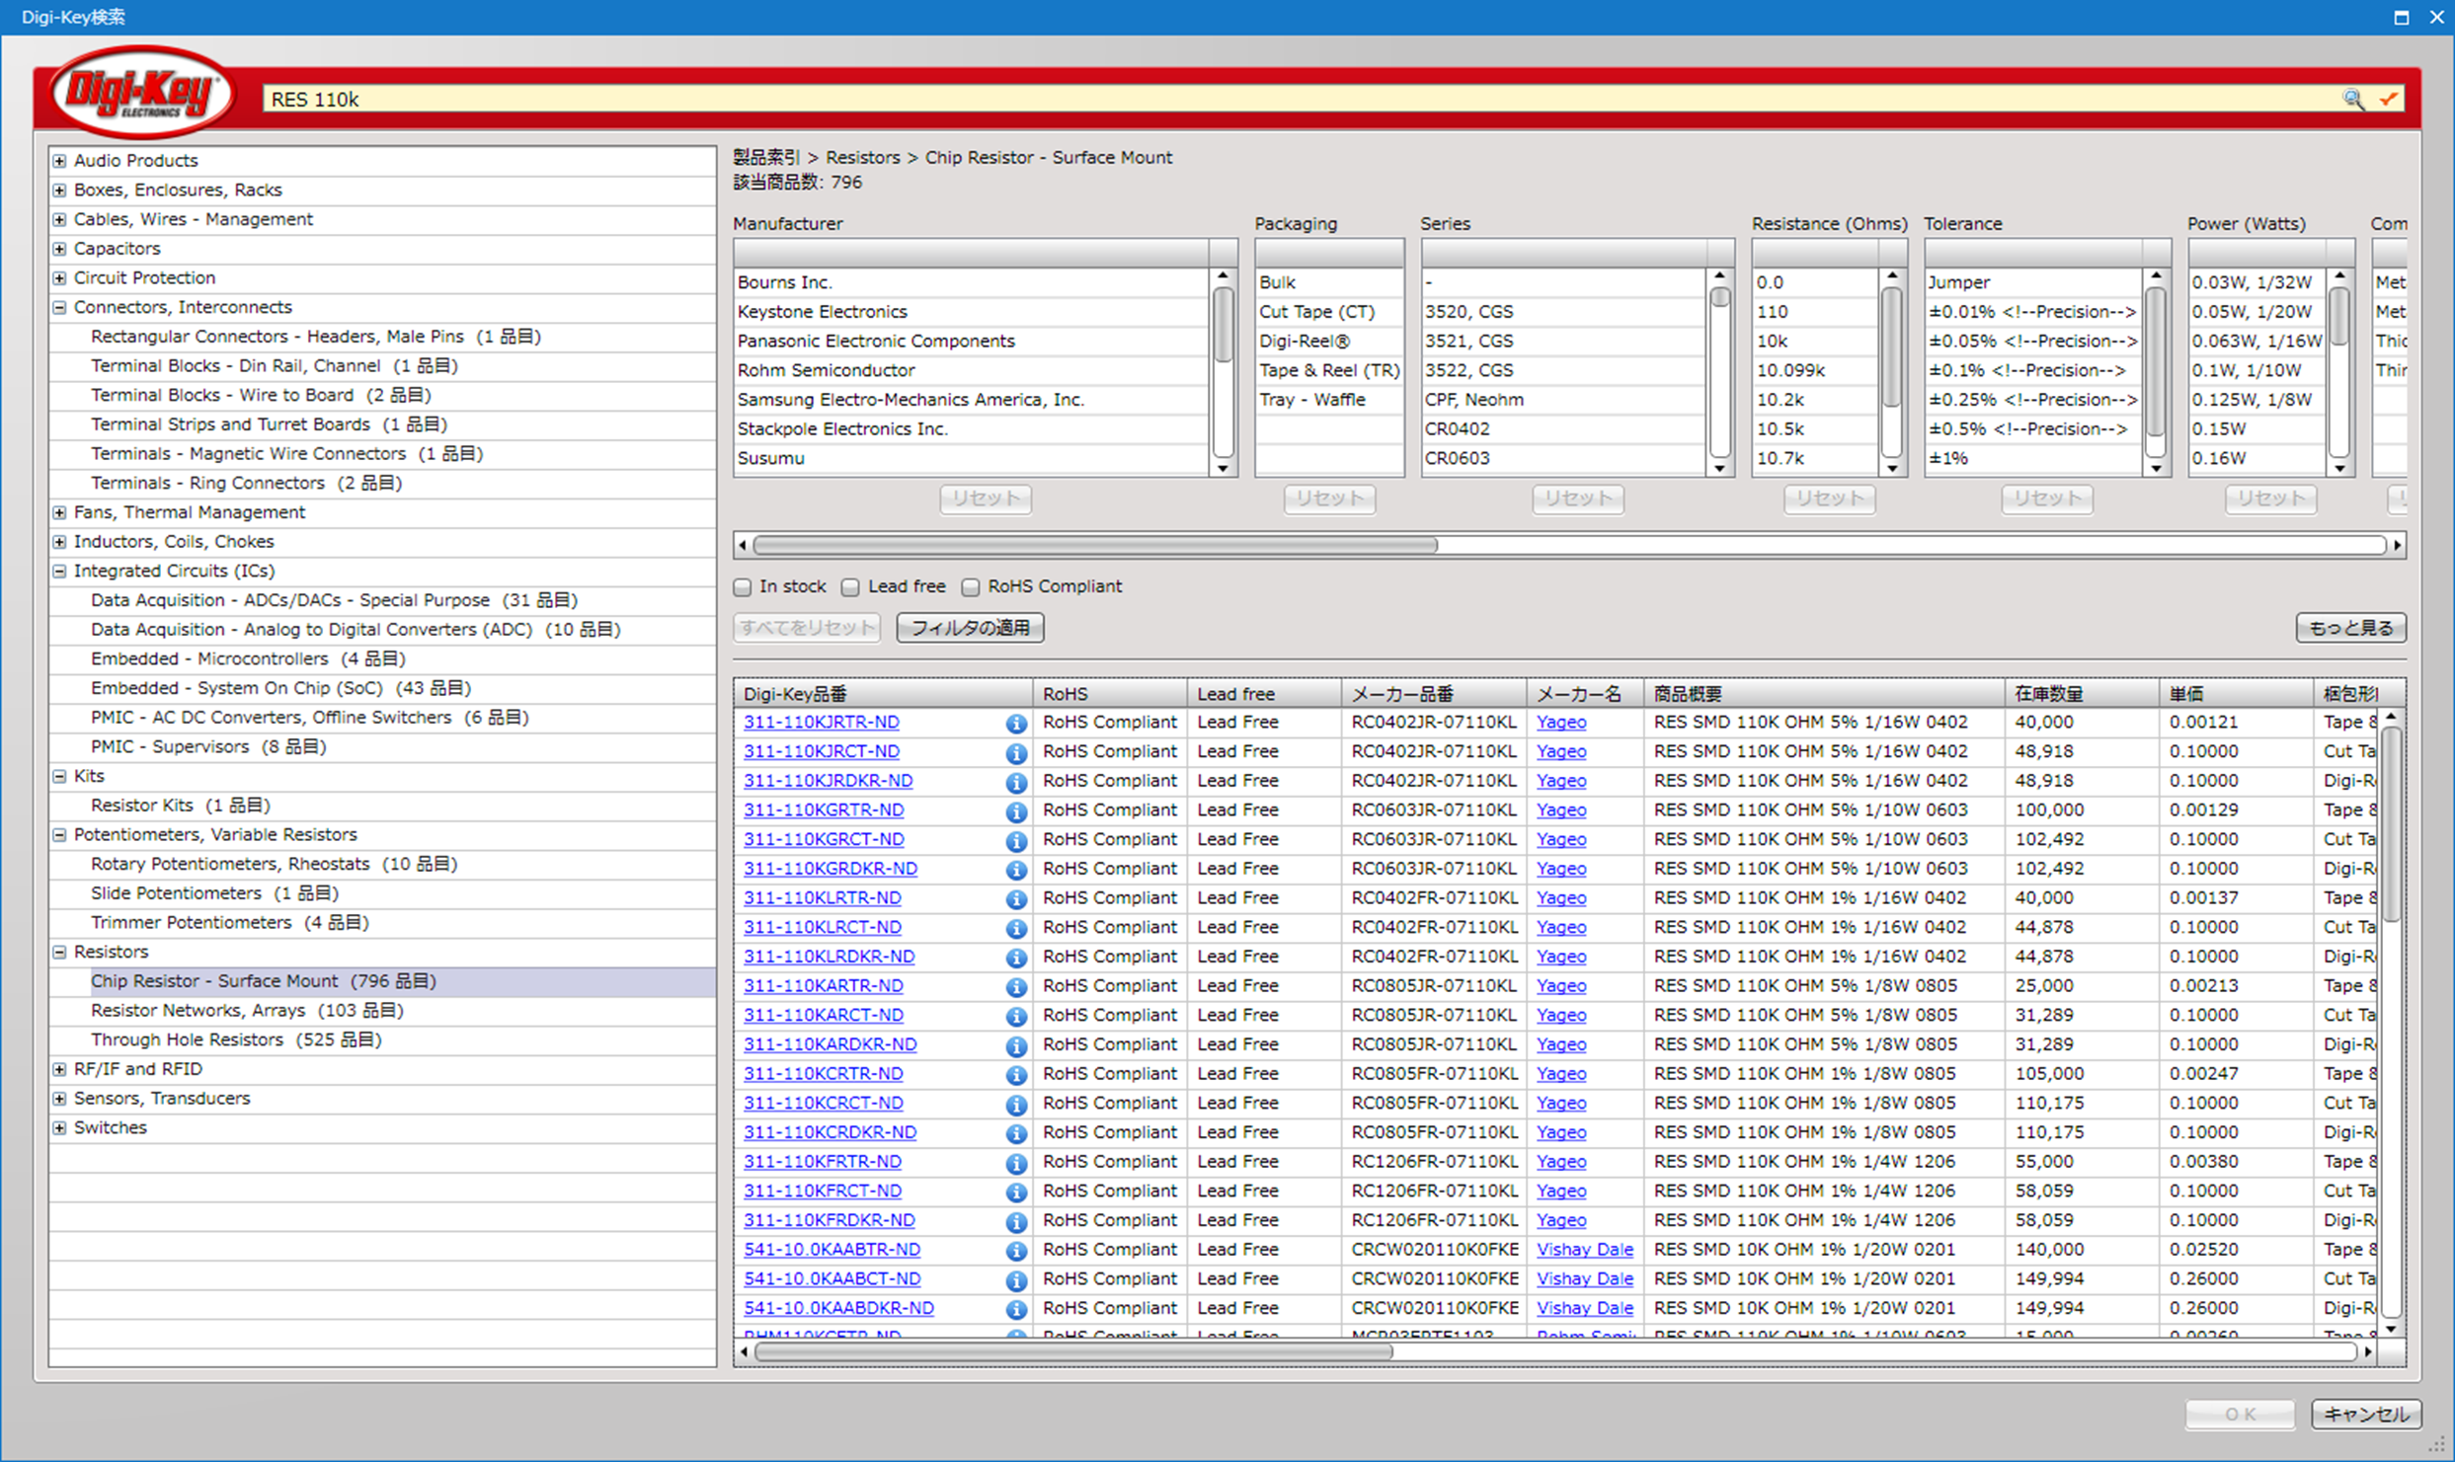Collapse the Connectors, Interconnects category
This screenshot has width=2455, height=1462.
click(x=60, y=308)
